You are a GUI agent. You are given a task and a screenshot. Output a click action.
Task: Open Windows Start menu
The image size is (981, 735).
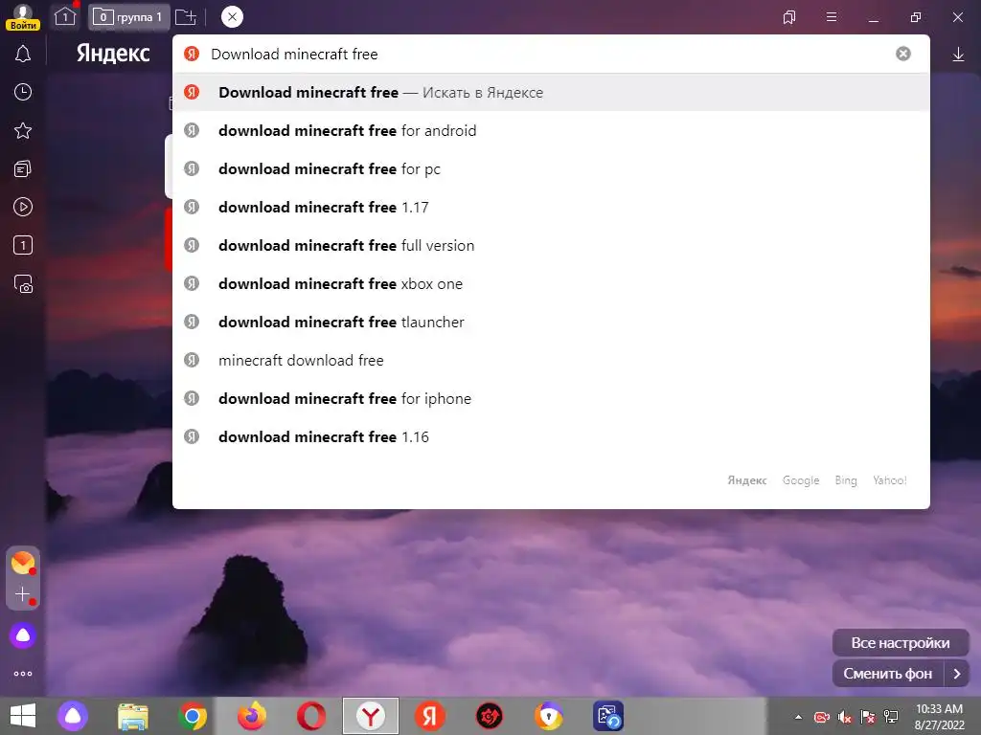tap(23, 716)
